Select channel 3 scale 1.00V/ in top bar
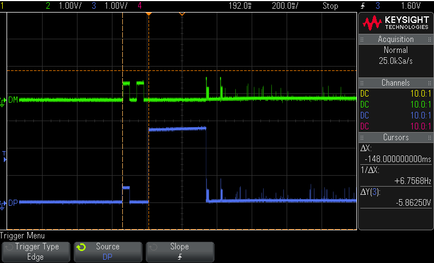 coord(116,6)
